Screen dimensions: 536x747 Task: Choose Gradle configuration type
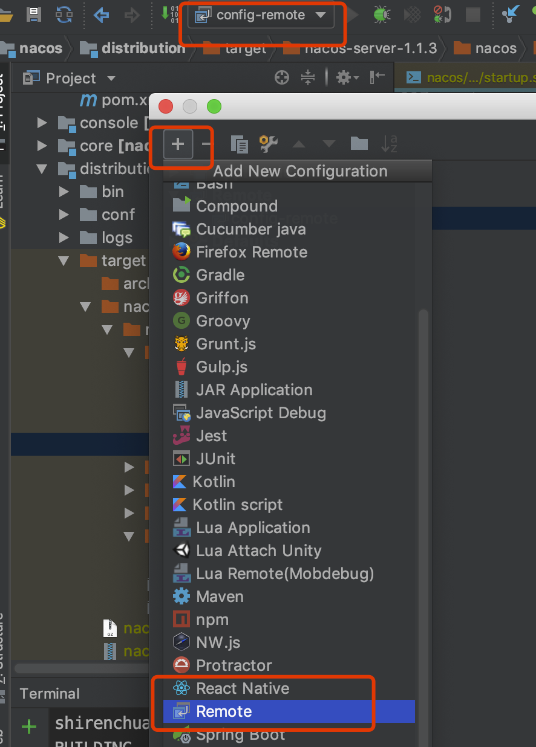(x=289, y=275)
